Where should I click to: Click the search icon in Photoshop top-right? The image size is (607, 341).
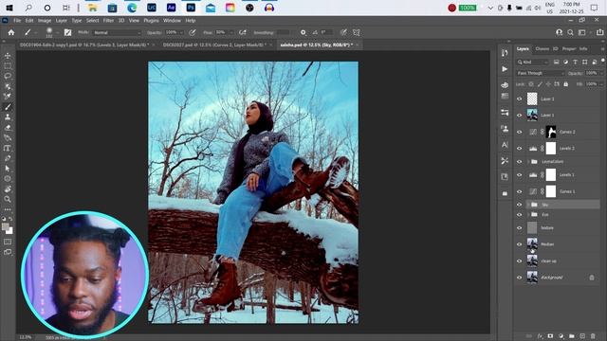tap(570, 32)
